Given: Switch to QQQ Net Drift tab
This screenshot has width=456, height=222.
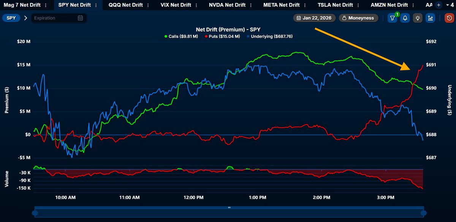Looking at the screenshot, I should coord(125,5).
